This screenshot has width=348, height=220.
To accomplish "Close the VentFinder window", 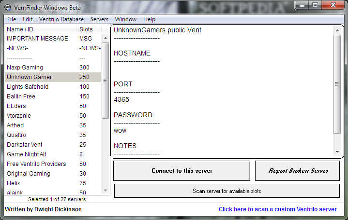I will point(333,5).
